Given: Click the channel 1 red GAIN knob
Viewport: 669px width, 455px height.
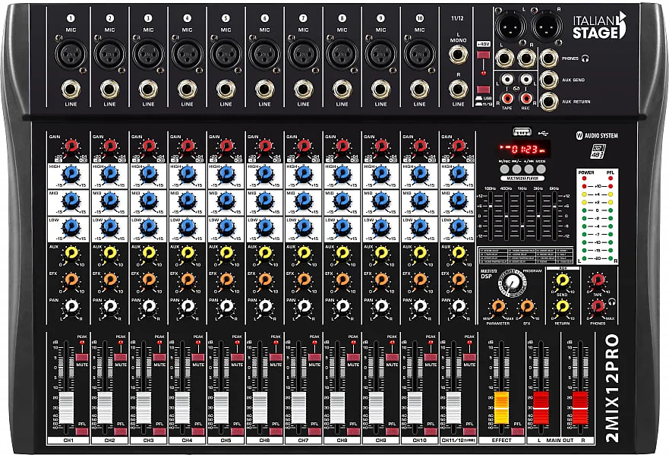Looking at the screenshot, I should click(x=71, y=146).
